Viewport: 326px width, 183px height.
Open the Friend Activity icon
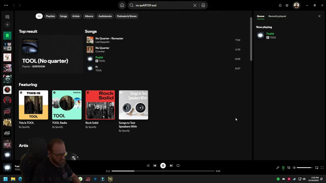coord(287,5)
